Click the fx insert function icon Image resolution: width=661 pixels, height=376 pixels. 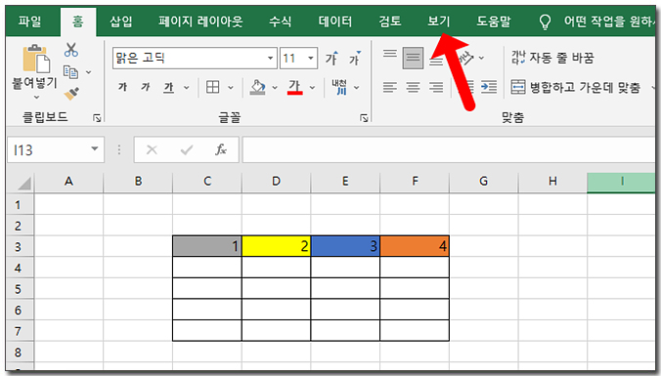pos(220,149)
